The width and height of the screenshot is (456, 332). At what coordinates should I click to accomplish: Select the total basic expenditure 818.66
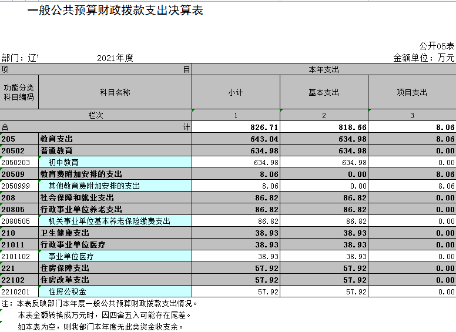[324, 127]
